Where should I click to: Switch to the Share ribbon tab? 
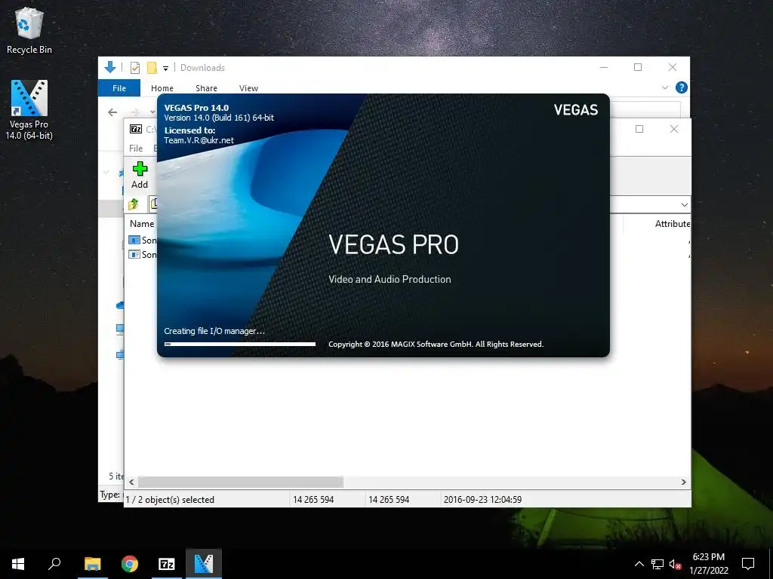(x=206, y=88)
